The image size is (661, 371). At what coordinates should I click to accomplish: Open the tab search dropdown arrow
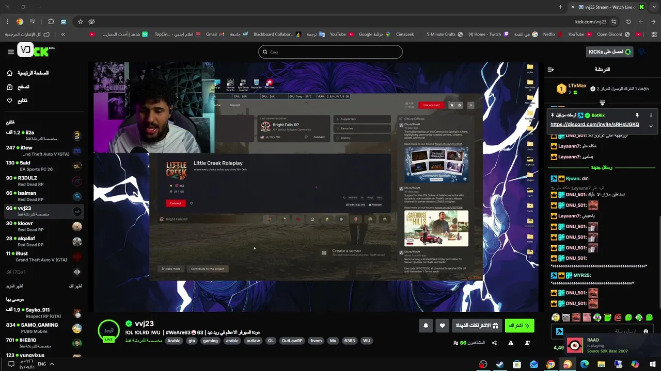click(653, 7)
